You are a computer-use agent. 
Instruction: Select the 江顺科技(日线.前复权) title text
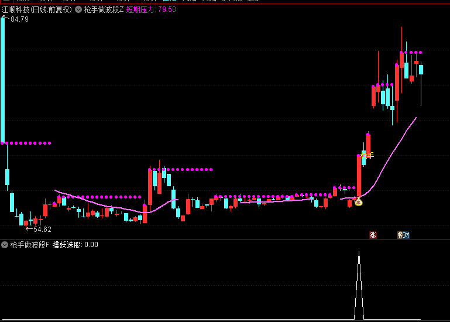(x=36, y=10)
